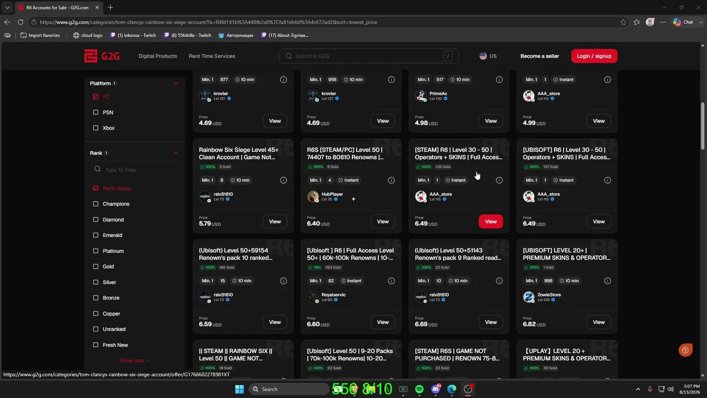Open the browser settings and more menu
The height and width of the screenshot is (398, 707).
(663, 22)
